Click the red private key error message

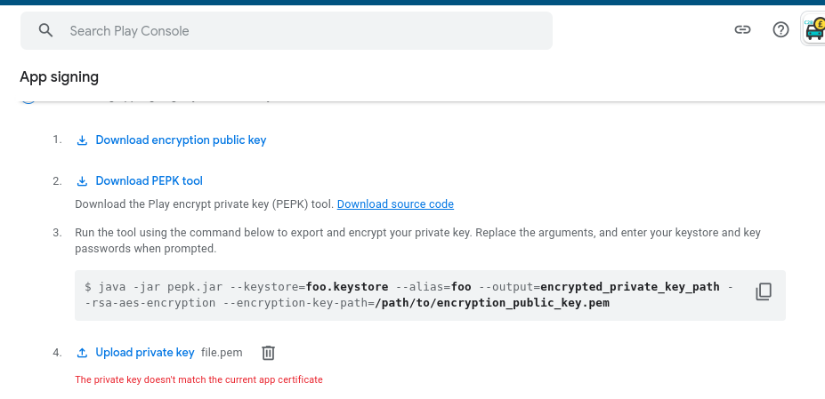pyautogui.click(x=198, y=379)
